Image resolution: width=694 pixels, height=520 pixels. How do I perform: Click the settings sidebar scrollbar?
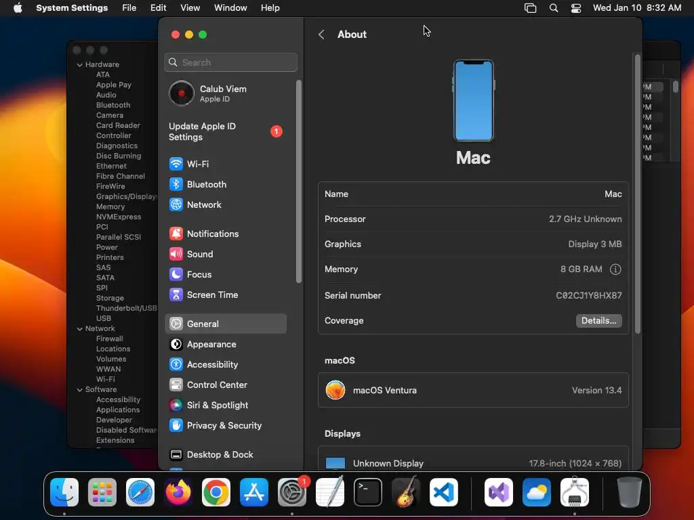[299, 181]
